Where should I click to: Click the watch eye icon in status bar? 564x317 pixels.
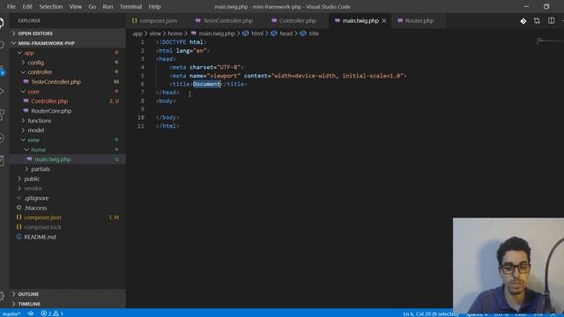coord(31,313)
